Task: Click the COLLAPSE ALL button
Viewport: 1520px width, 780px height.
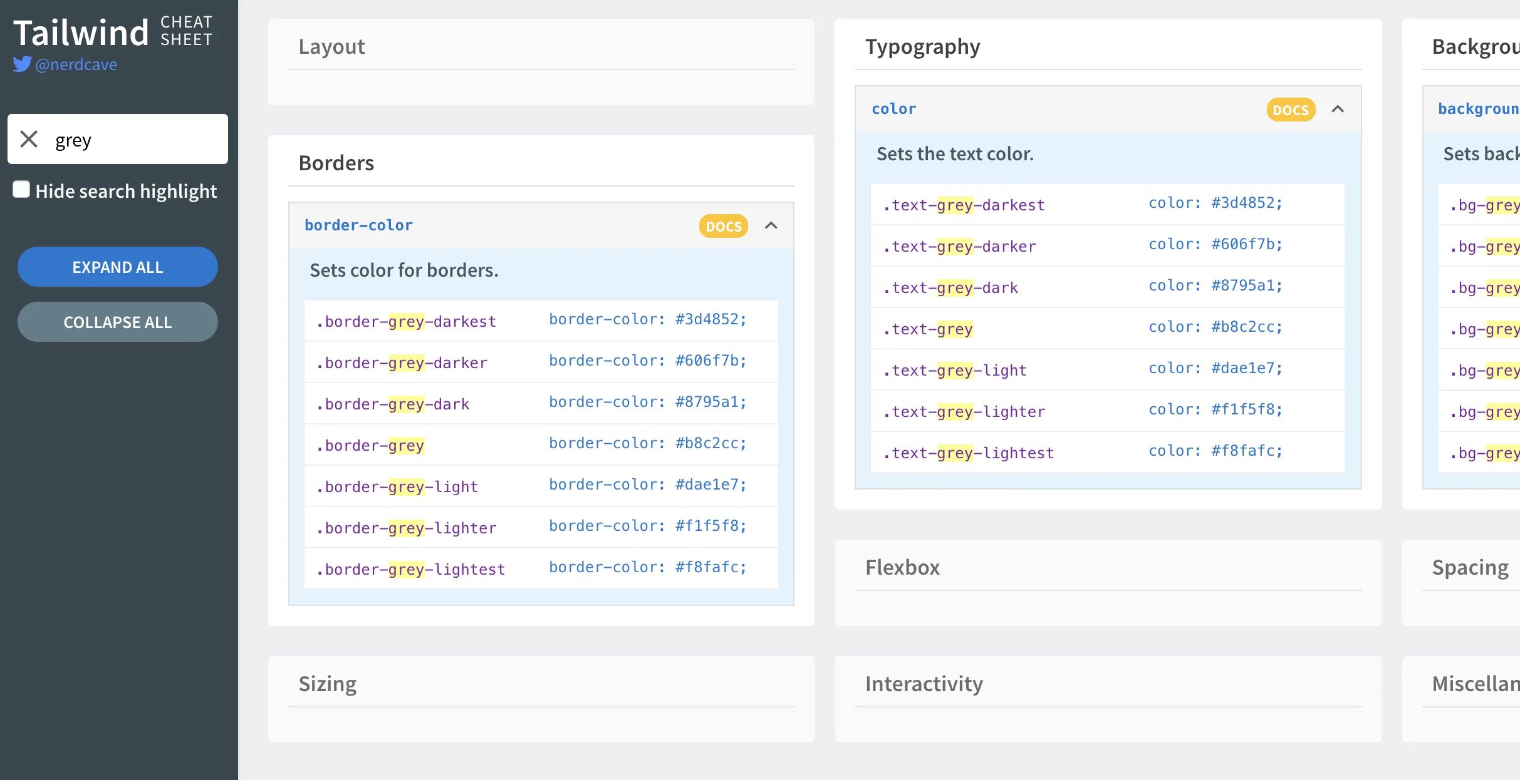Action: click(x=118, y=322)
